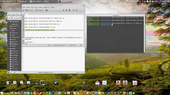
Task: Copy selection icon in gedit toolbar
Action: coord(66,10)
